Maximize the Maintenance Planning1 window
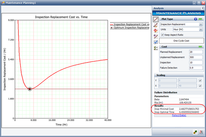Viewport: 206px width, 137px height. pyautogui.click(x=199, y=3)
